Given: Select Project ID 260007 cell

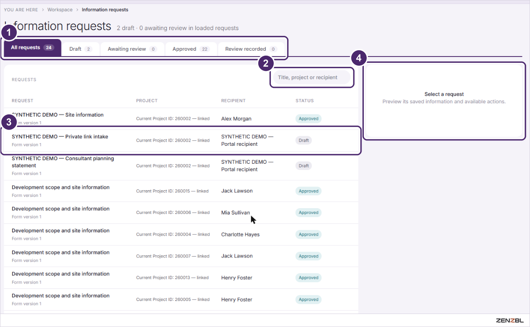Looking at the screenshot, I should pos(173,256).
